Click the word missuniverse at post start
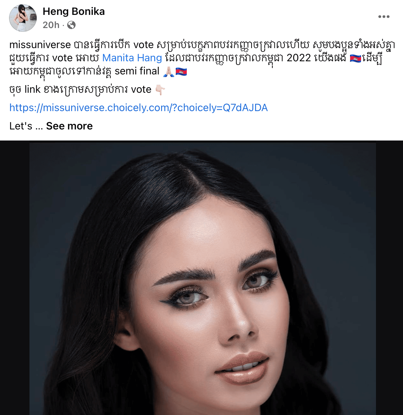Viewport: 403px width, 415px height. [x=40, y=45]
